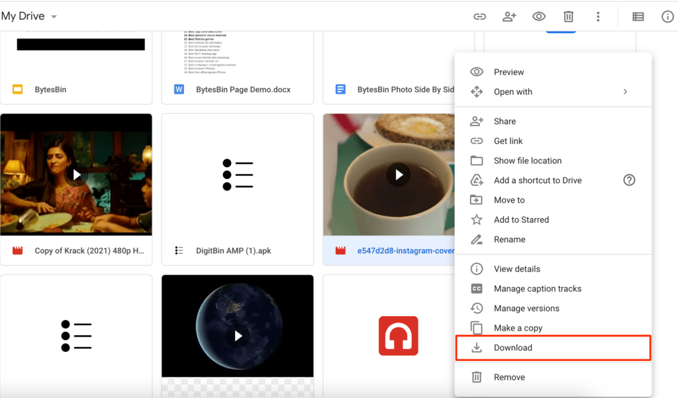
Task: Download the selected Instagram cover file
Action: (x=512, y=347)
